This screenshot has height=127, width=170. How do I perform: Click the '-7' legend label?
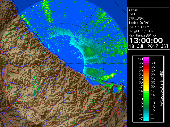click(141, 119)
